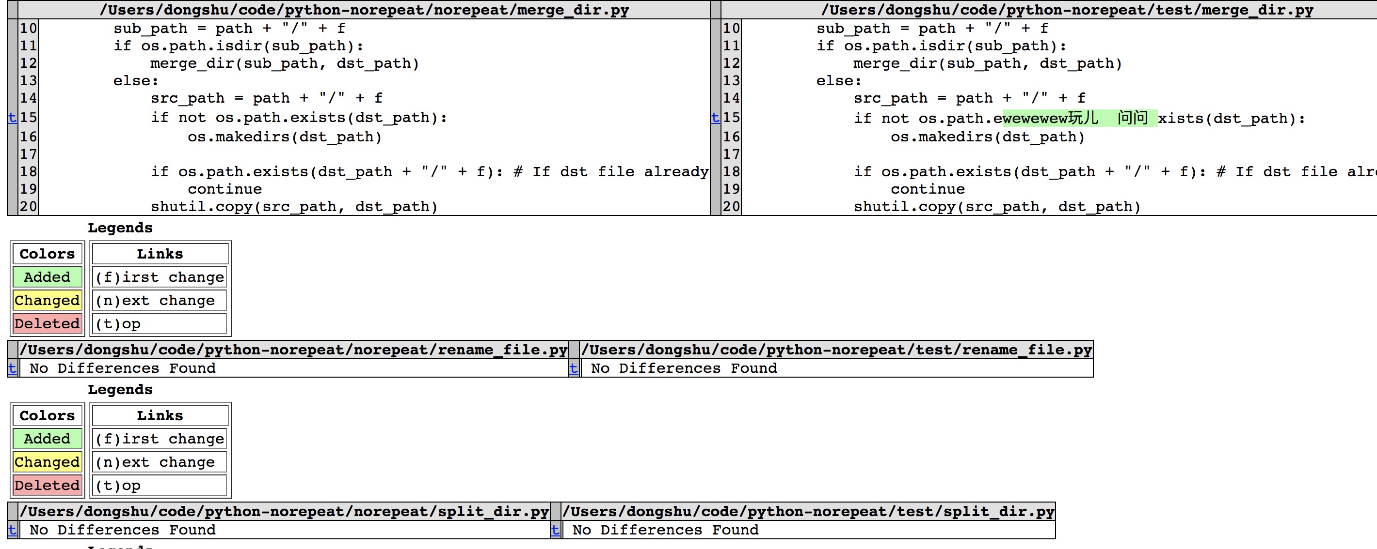Click the 't' link beside right line 15
This screenshot has height=549, width=1377.
[715, 117]
